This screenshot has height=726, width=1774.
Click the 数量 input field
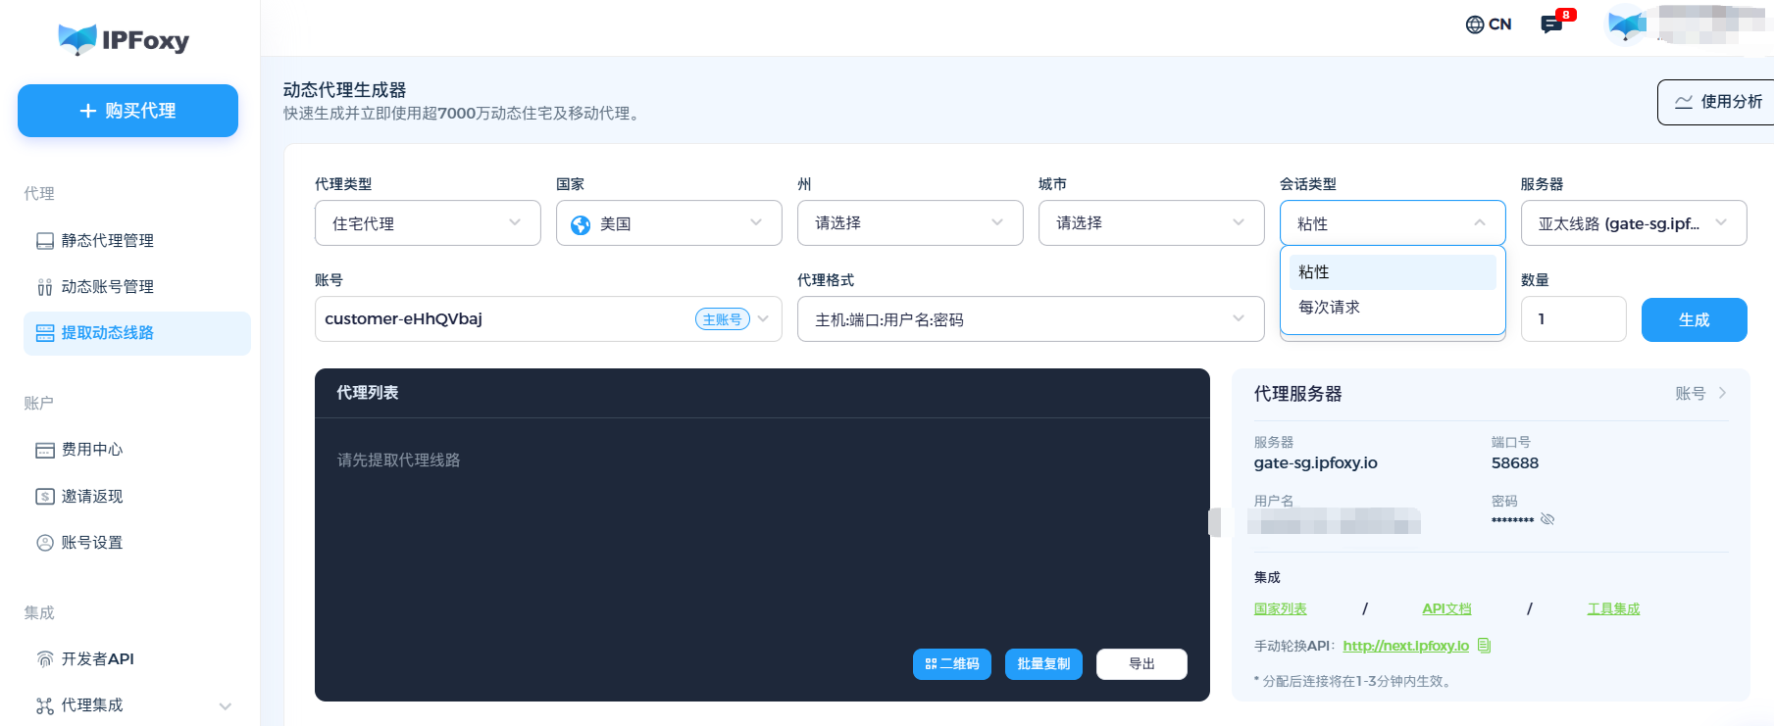pyautogui.click(x=1573, y=319)
